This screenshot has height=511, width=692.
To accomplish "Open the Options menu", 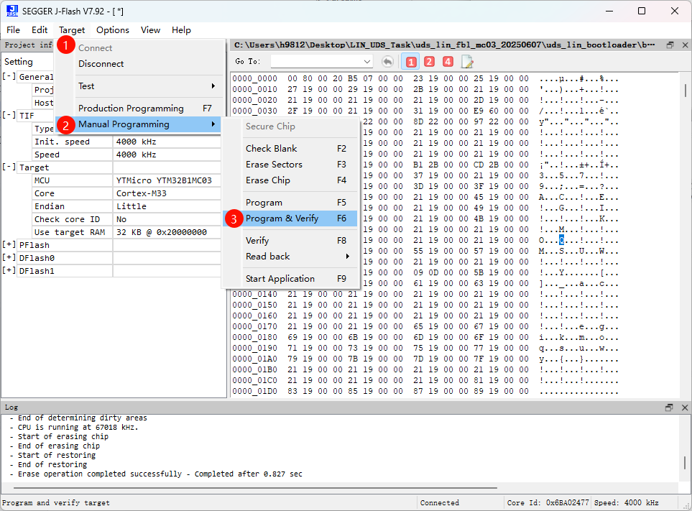I will [x=113, y=30].
